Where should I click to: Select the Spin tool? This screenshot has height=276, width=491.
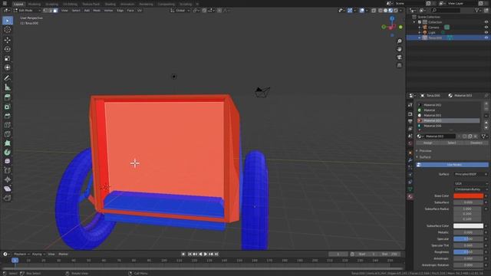(x=8, y=152)
